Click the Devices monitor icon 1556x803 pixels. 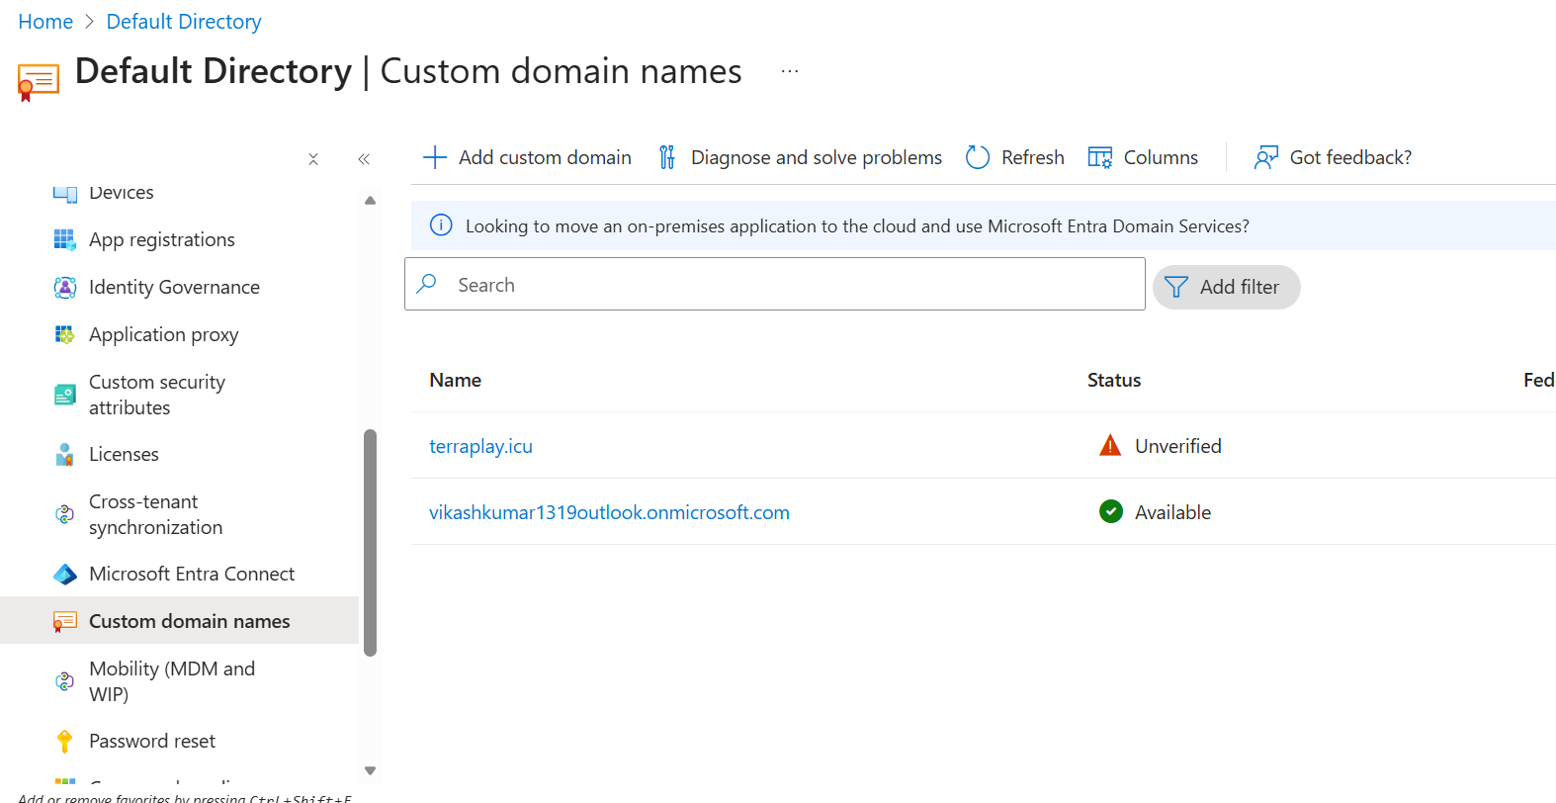(64, 193)
